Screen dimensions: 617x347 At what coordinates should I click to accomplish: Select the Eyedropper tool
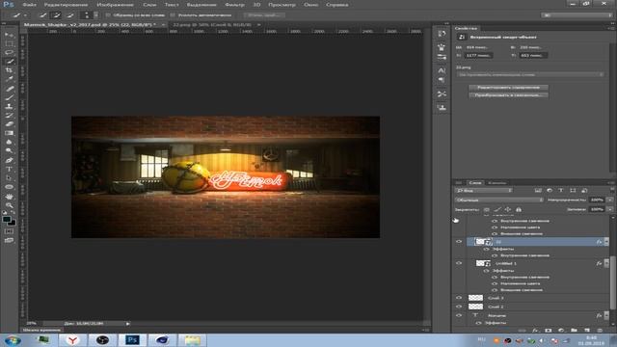9,79
